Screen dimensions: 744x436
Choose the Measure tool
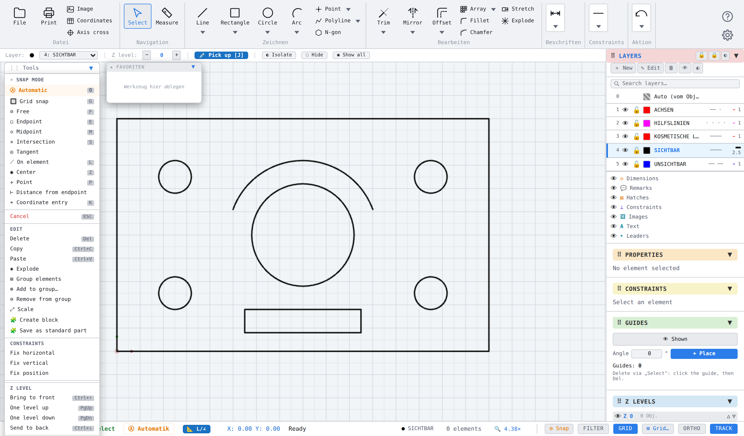tap(167, 16)
